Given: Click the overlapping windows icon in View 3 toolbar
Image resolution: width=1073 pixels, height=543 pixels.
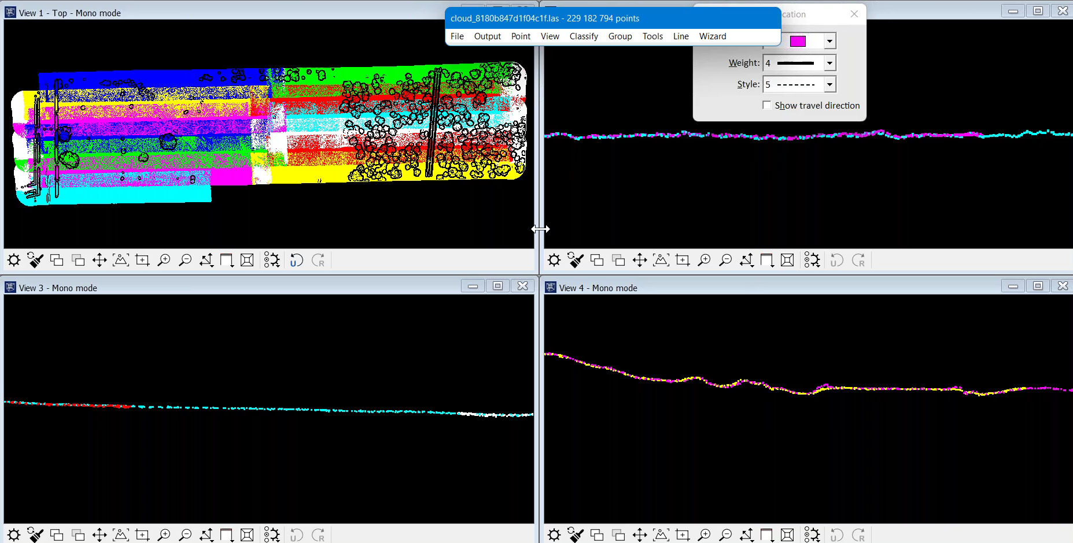Looking at the screenshot, I should 57,535.
